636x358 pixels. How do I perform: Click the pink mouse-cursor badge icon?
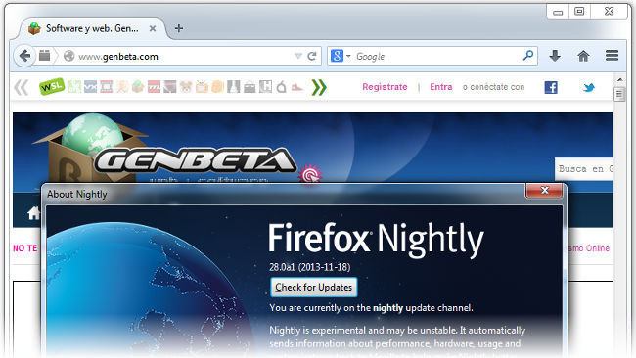point(310,175)
